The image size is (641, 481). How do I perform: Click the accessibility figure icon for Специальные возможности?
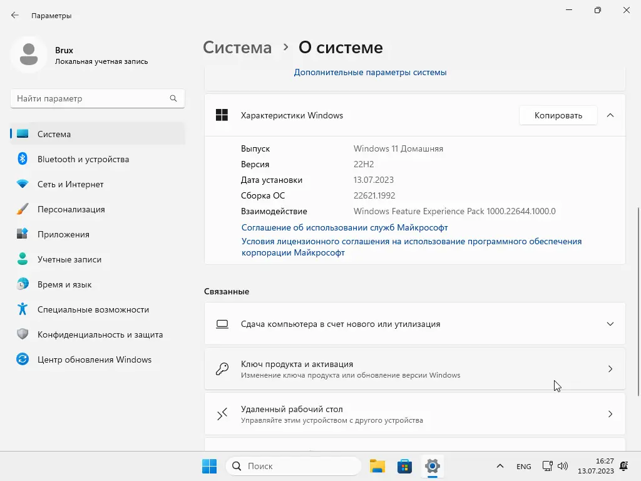[x=23, y=309]
